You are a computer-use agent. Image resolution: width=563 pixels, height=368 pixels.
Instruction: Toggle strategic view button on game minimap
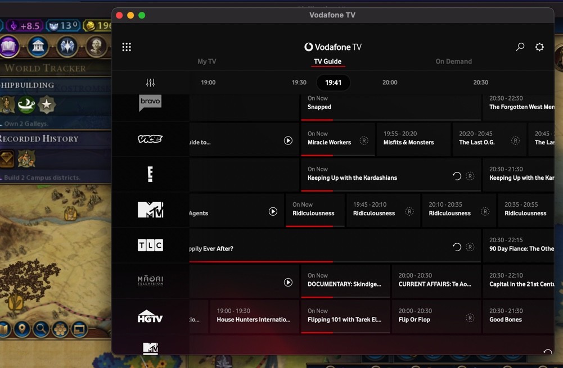click(79, 329)
